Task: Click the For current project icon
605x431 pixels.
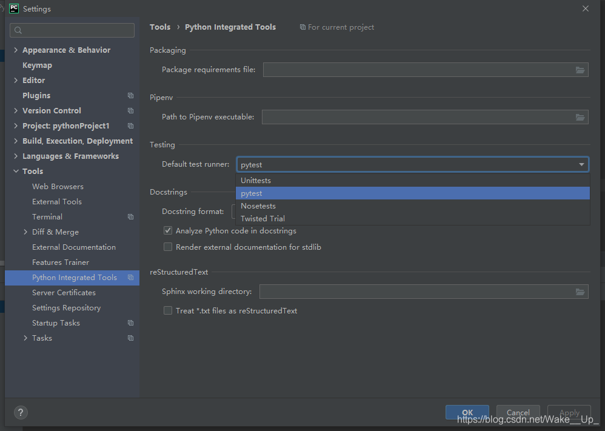Action: (302, 27)
